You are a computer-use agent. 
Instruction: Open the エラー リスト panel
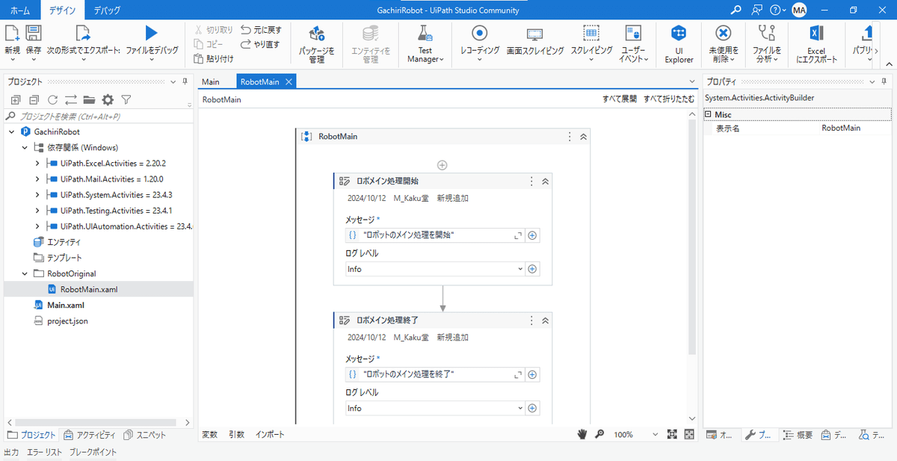[44, 452]
